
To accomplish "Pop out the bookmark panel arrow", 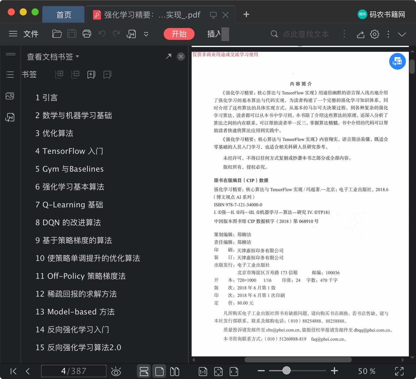I will (x=169, y=56).
